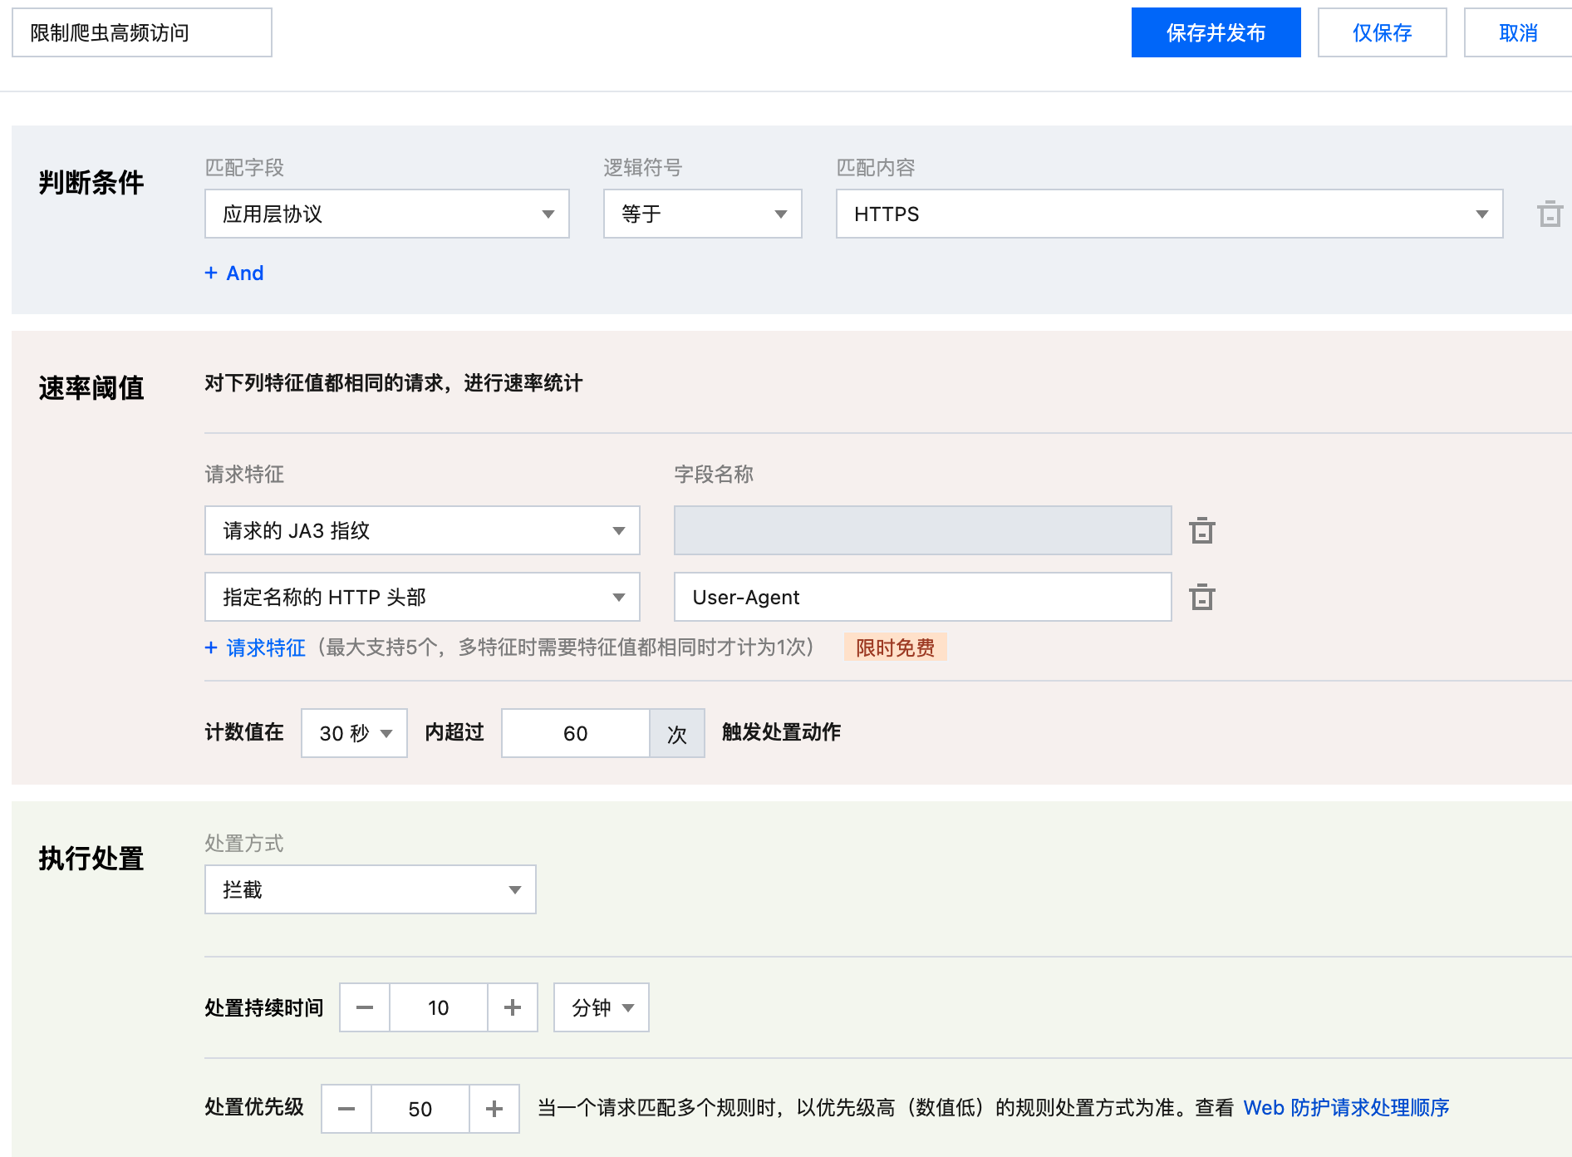
Task: Open the 分钟 time unit dropdown
Action: 602,1007
